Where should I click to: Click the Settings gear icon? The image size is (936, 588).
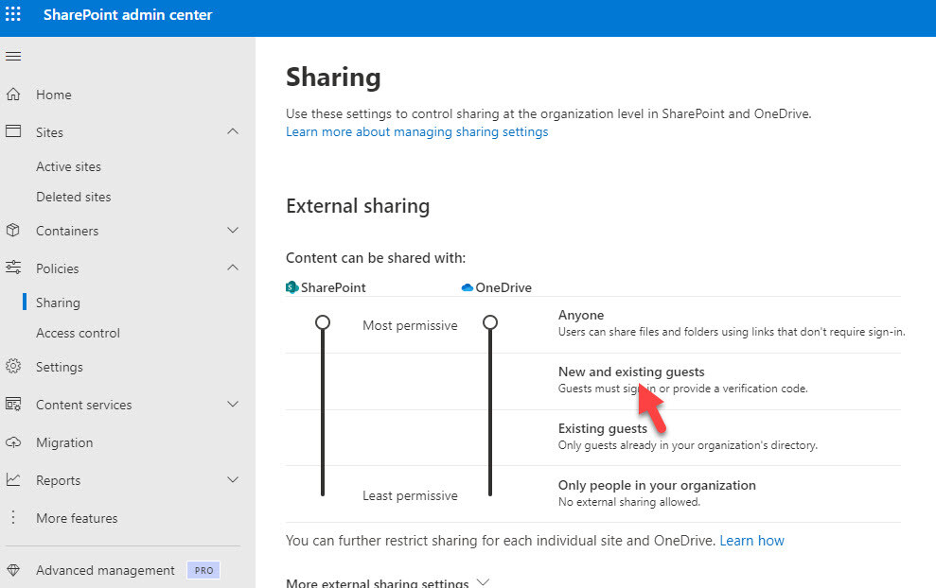pyautogui.click(x=13, y=366)
